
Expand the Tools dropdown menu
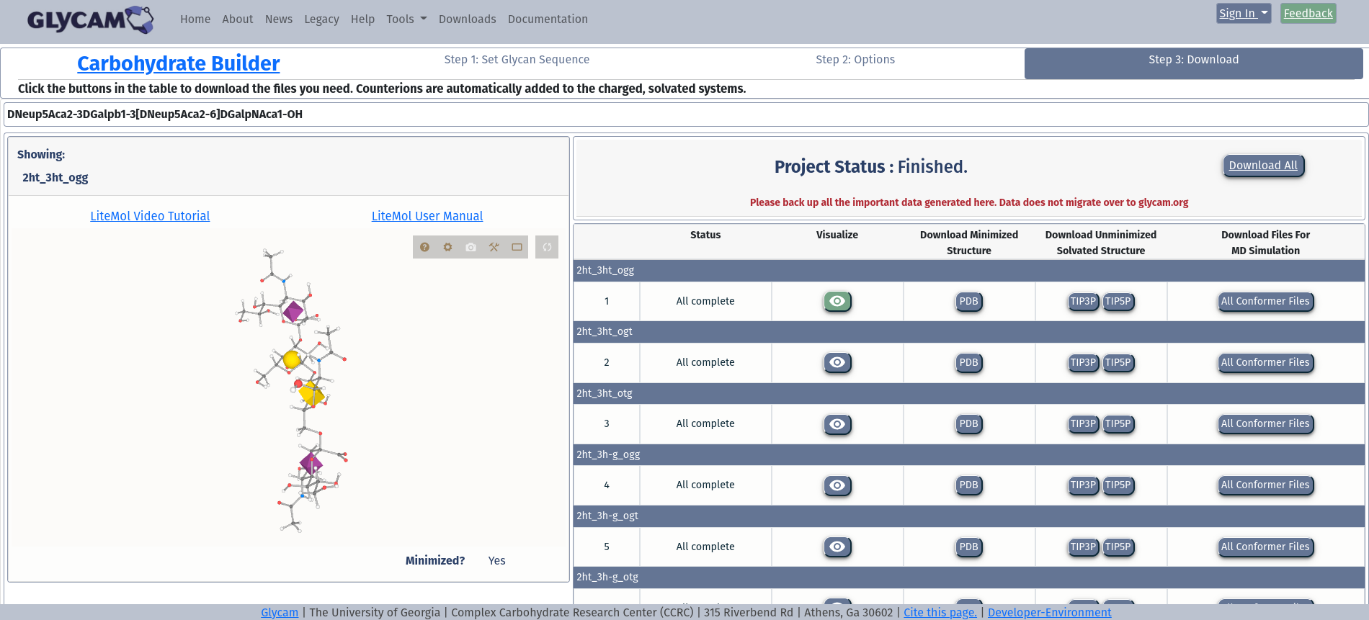(x=406, y=19)
